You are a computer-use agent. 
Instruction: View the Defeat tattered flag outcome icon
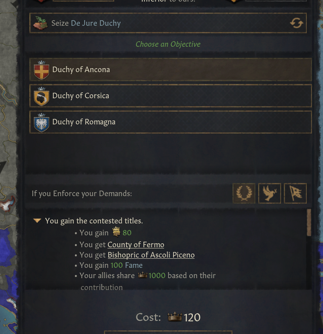pos(295,193)
